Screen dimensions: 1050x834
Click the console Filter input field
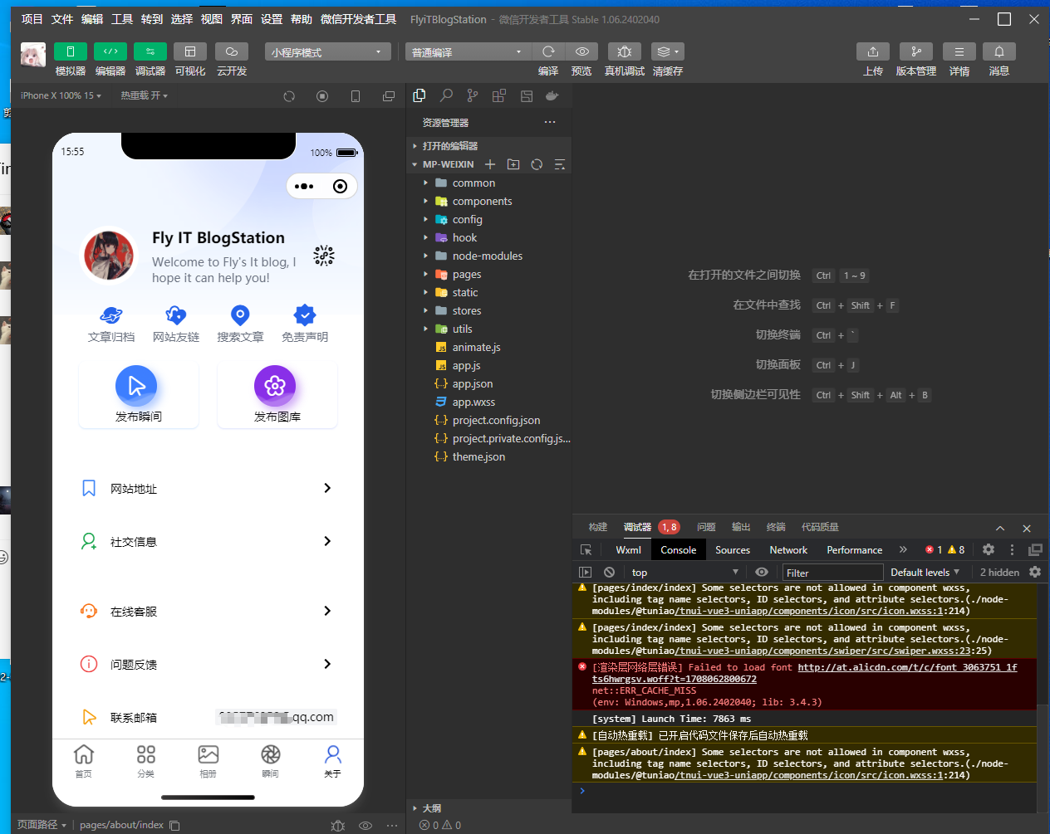tap(832, 573)
